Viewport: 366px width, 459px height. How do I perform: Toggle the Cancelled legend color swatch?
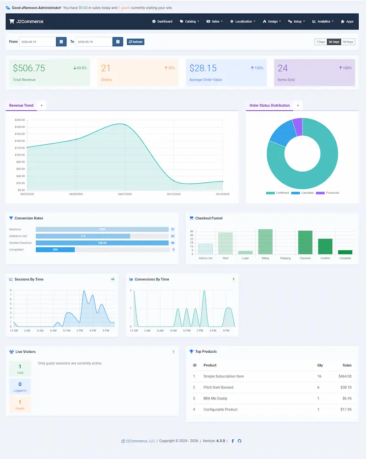pos(295,193)
